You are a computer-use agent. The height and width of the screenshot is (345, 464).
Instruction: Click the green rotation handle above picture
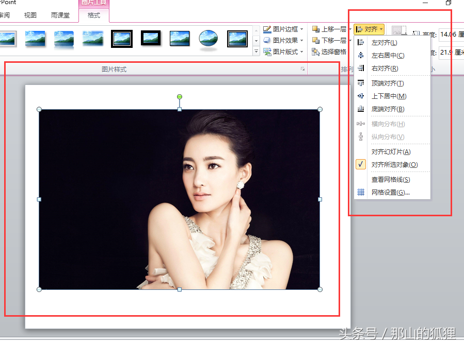pyautogui.click(x=179, y=96)
